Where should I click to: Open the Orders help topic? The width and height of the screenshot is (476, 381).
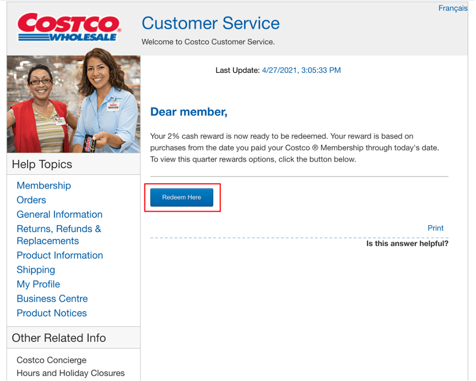31,200
